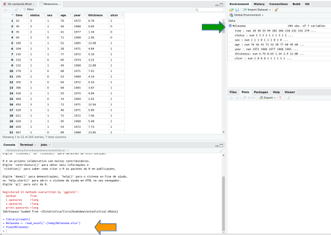Viewport: 331px width, 235px height.
Task: Click View(Melanoma) command in console
Action: 17,227
